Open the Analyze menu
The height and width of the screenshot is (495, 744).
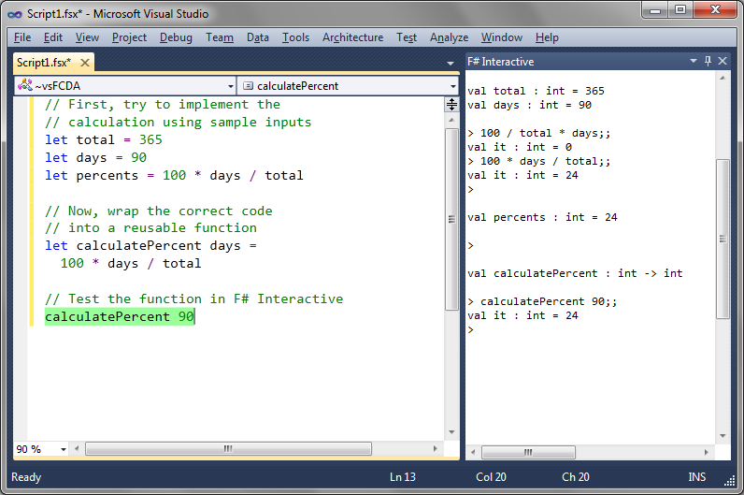(x=449, y=37)
